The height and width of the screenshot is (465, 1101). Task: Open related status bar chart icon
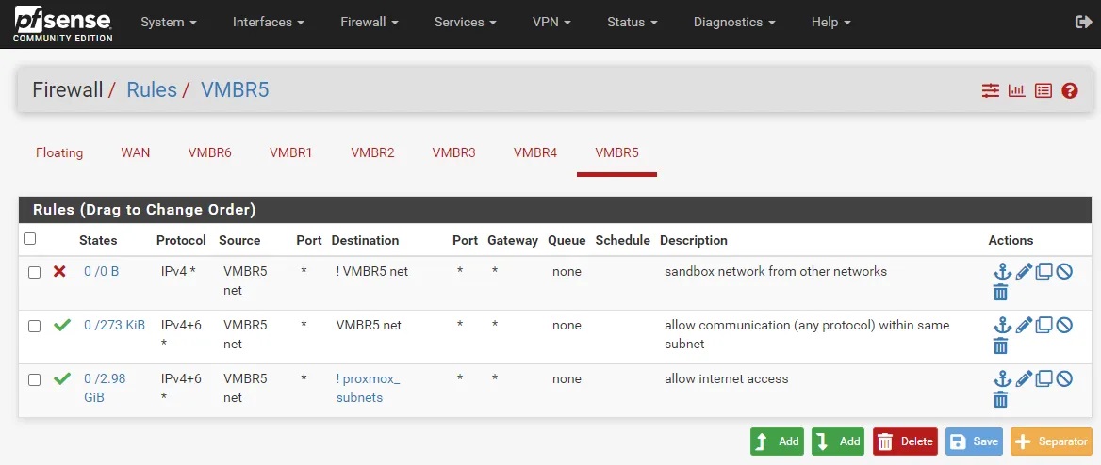pos(1017,90)
